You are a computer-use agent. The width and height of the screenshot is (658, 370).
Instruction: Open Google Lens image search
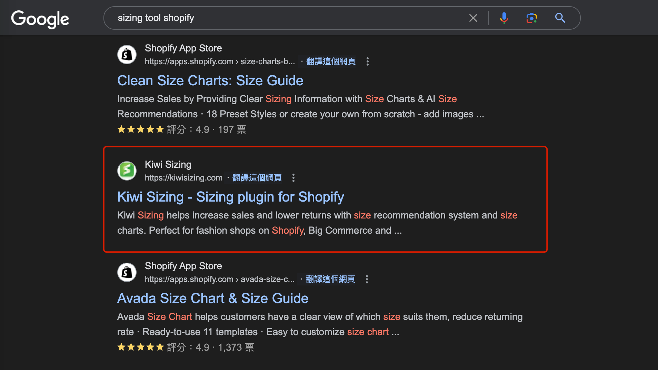click(531, 18)
